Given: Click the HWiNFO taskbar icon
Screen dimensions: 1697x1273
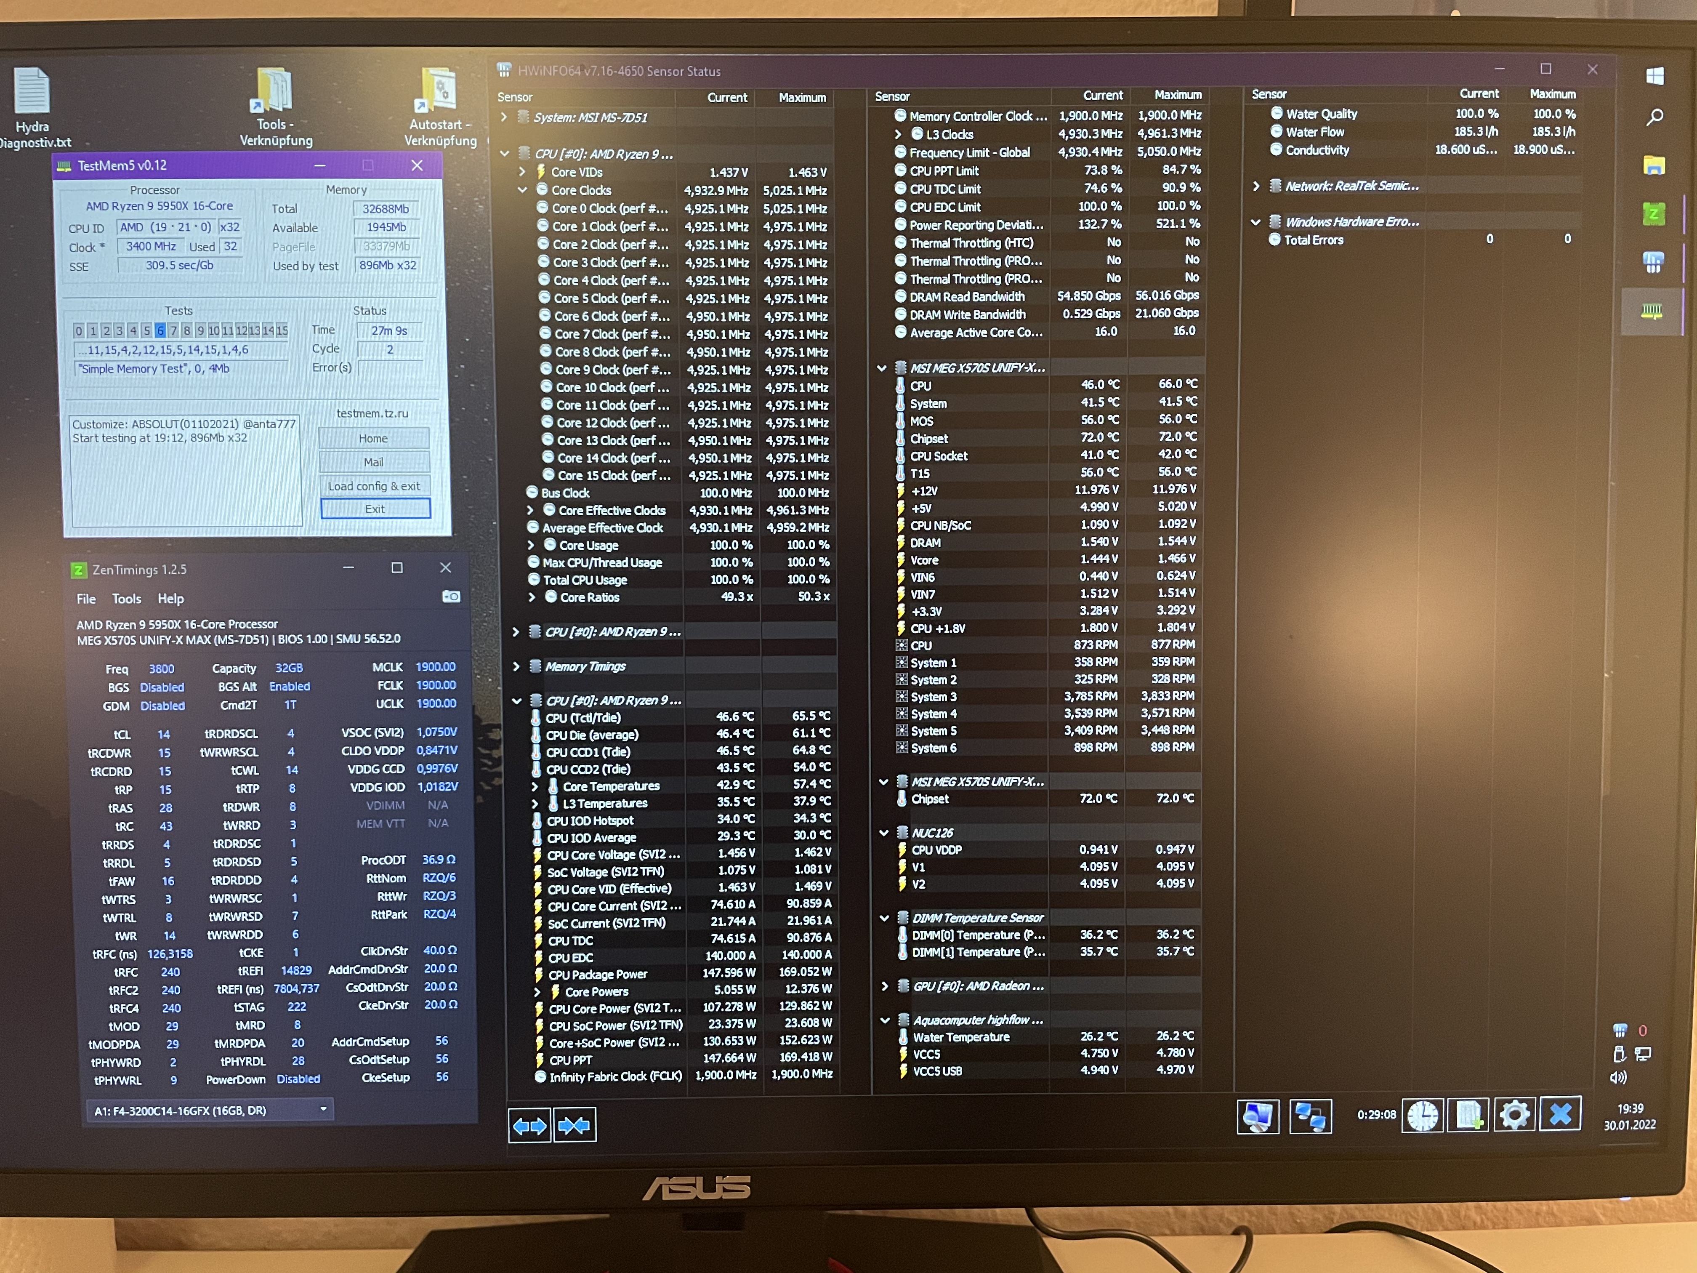Looking at the screenshot, I should pos(1652,262).
